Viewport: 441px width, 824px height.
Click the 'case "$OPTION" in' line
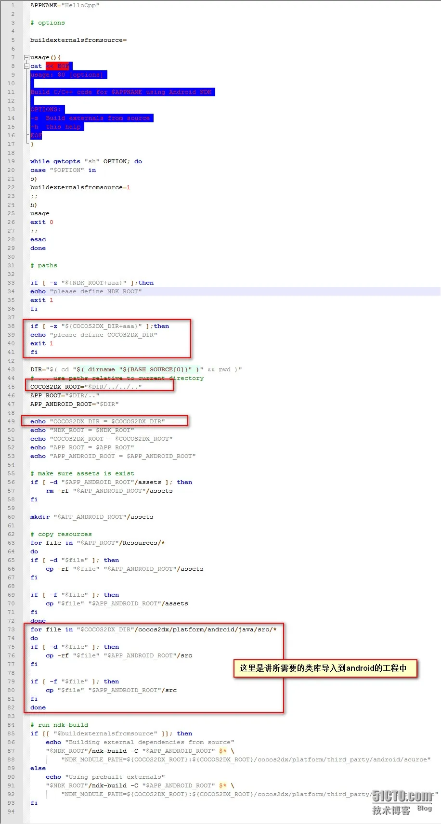(x=63, y=170)
